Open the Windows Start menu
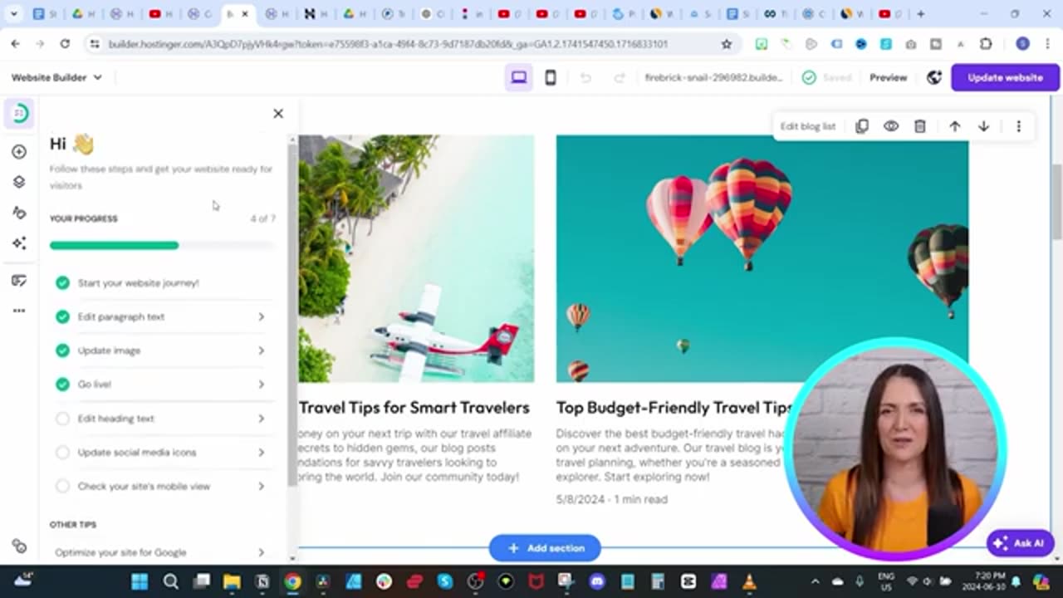Image resolution: width=1063 pixels, height=598 pixels. [x=140, y=581]
